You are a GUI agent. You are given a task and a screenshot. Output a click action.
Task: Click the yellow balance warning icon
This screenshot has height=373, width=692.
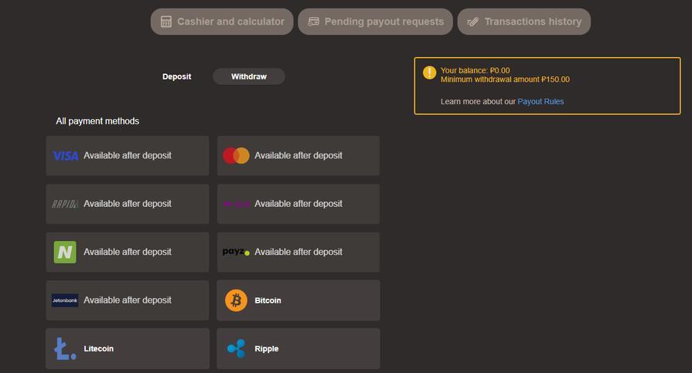pos(430,73)
